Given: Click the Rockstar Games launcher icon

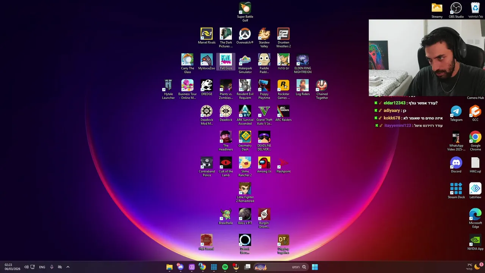Looking at the screenshot, I should click(x=283, y=89).
